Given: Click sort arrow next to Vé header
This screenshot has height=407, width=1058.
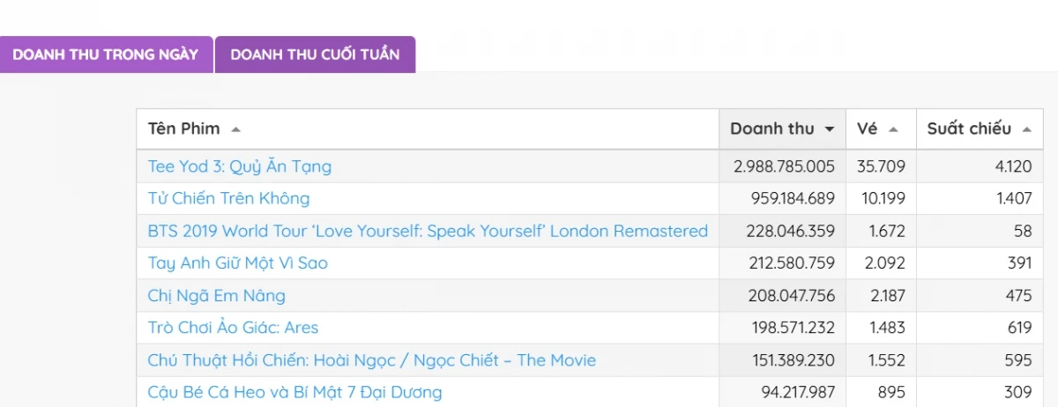Looking at the screenshot, I should point(893,129).
